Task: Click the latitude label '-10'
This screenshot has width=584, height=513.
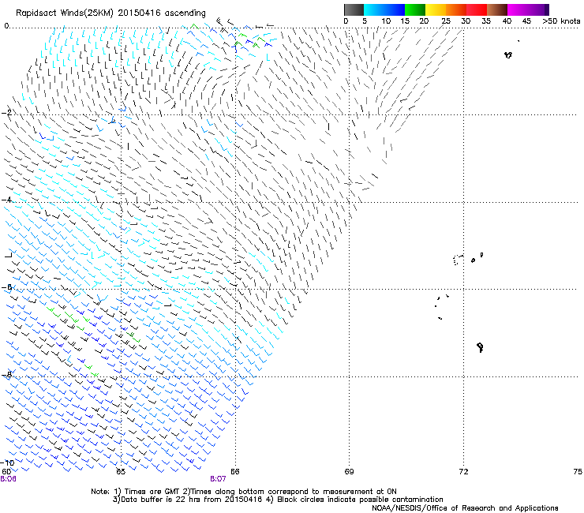Action: 7,462
